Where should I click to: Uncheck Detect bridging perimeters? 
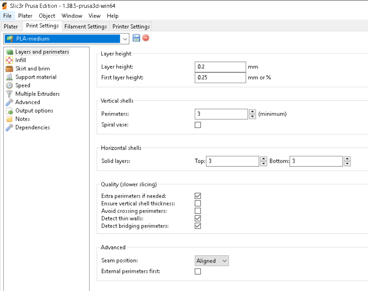(198, 226)
